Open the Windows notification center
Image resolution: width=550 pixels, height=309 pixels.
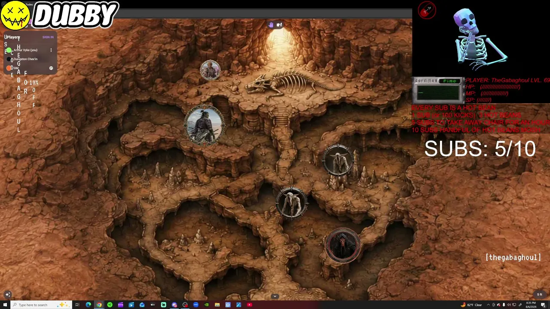click(x=544, y=305)
